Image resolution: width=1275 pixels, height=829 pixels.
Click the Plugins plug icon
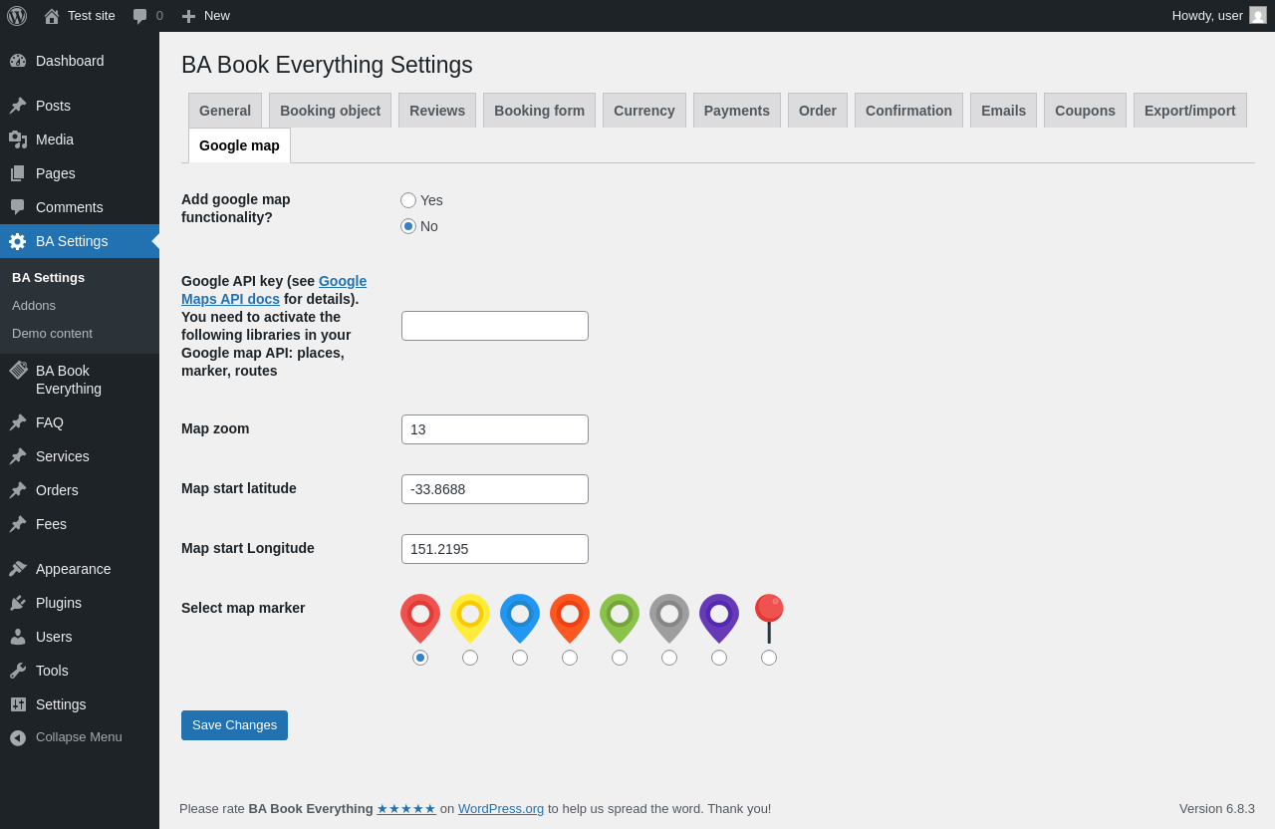click(18, 603)
